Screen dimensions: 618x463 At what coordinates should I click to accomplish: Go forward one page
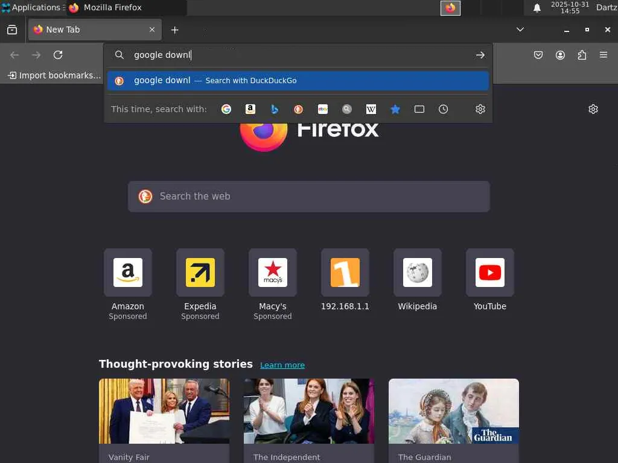36,55
